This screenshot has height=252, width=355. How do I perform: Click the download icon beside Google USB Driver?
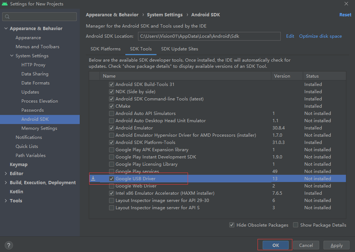93,178
